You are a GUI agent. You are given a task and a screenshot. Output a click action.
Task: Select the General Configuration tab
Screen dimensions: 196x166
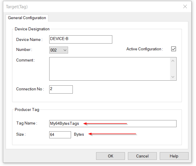(27, 18)
